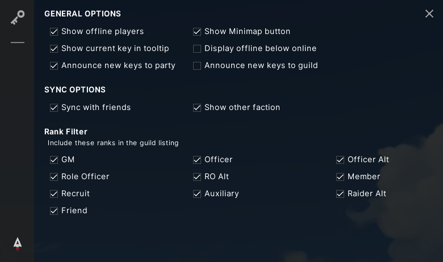
Task: Deselect the Member rank filter
Action: click(x=340, y=177)
